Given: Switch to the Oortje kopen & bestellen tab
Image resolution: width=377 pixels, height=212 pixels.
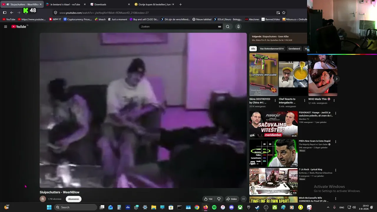Looking at the screenshot, I should tap(154, 4).
